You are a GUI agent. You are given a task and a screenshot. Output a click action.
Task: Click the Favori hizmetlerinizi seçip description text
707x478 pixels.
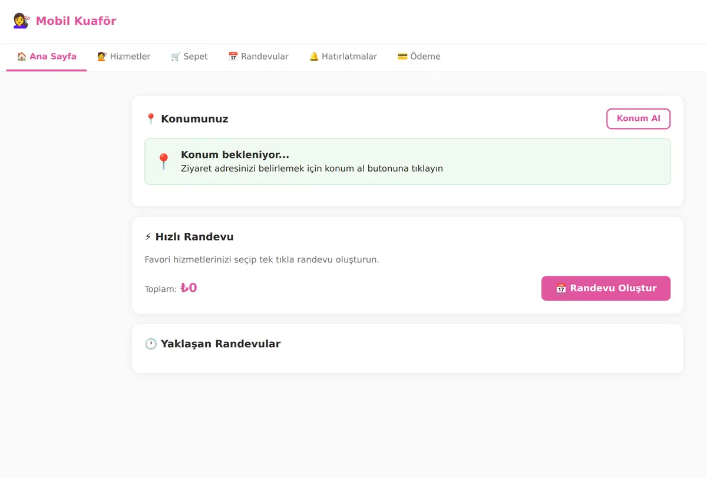pos(262,259)
